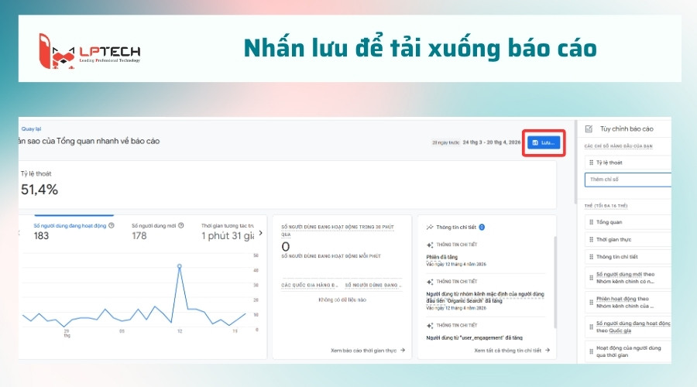Screen dimensions: 697x387
Task: Open Xem tất cả thông tin chi tiết link
Action: 512,351
